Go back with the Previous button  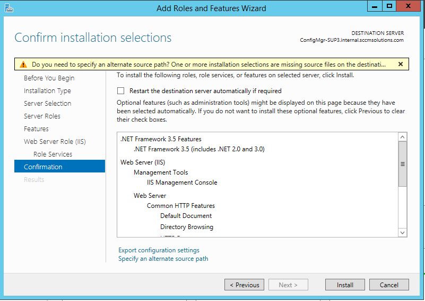point(244,285)
